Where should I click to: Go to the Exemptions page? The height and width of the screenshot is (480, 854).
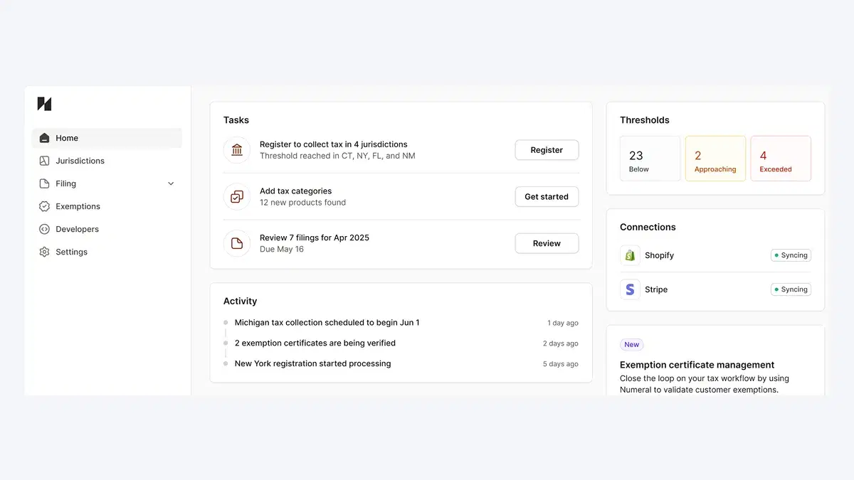coord(107,206)
